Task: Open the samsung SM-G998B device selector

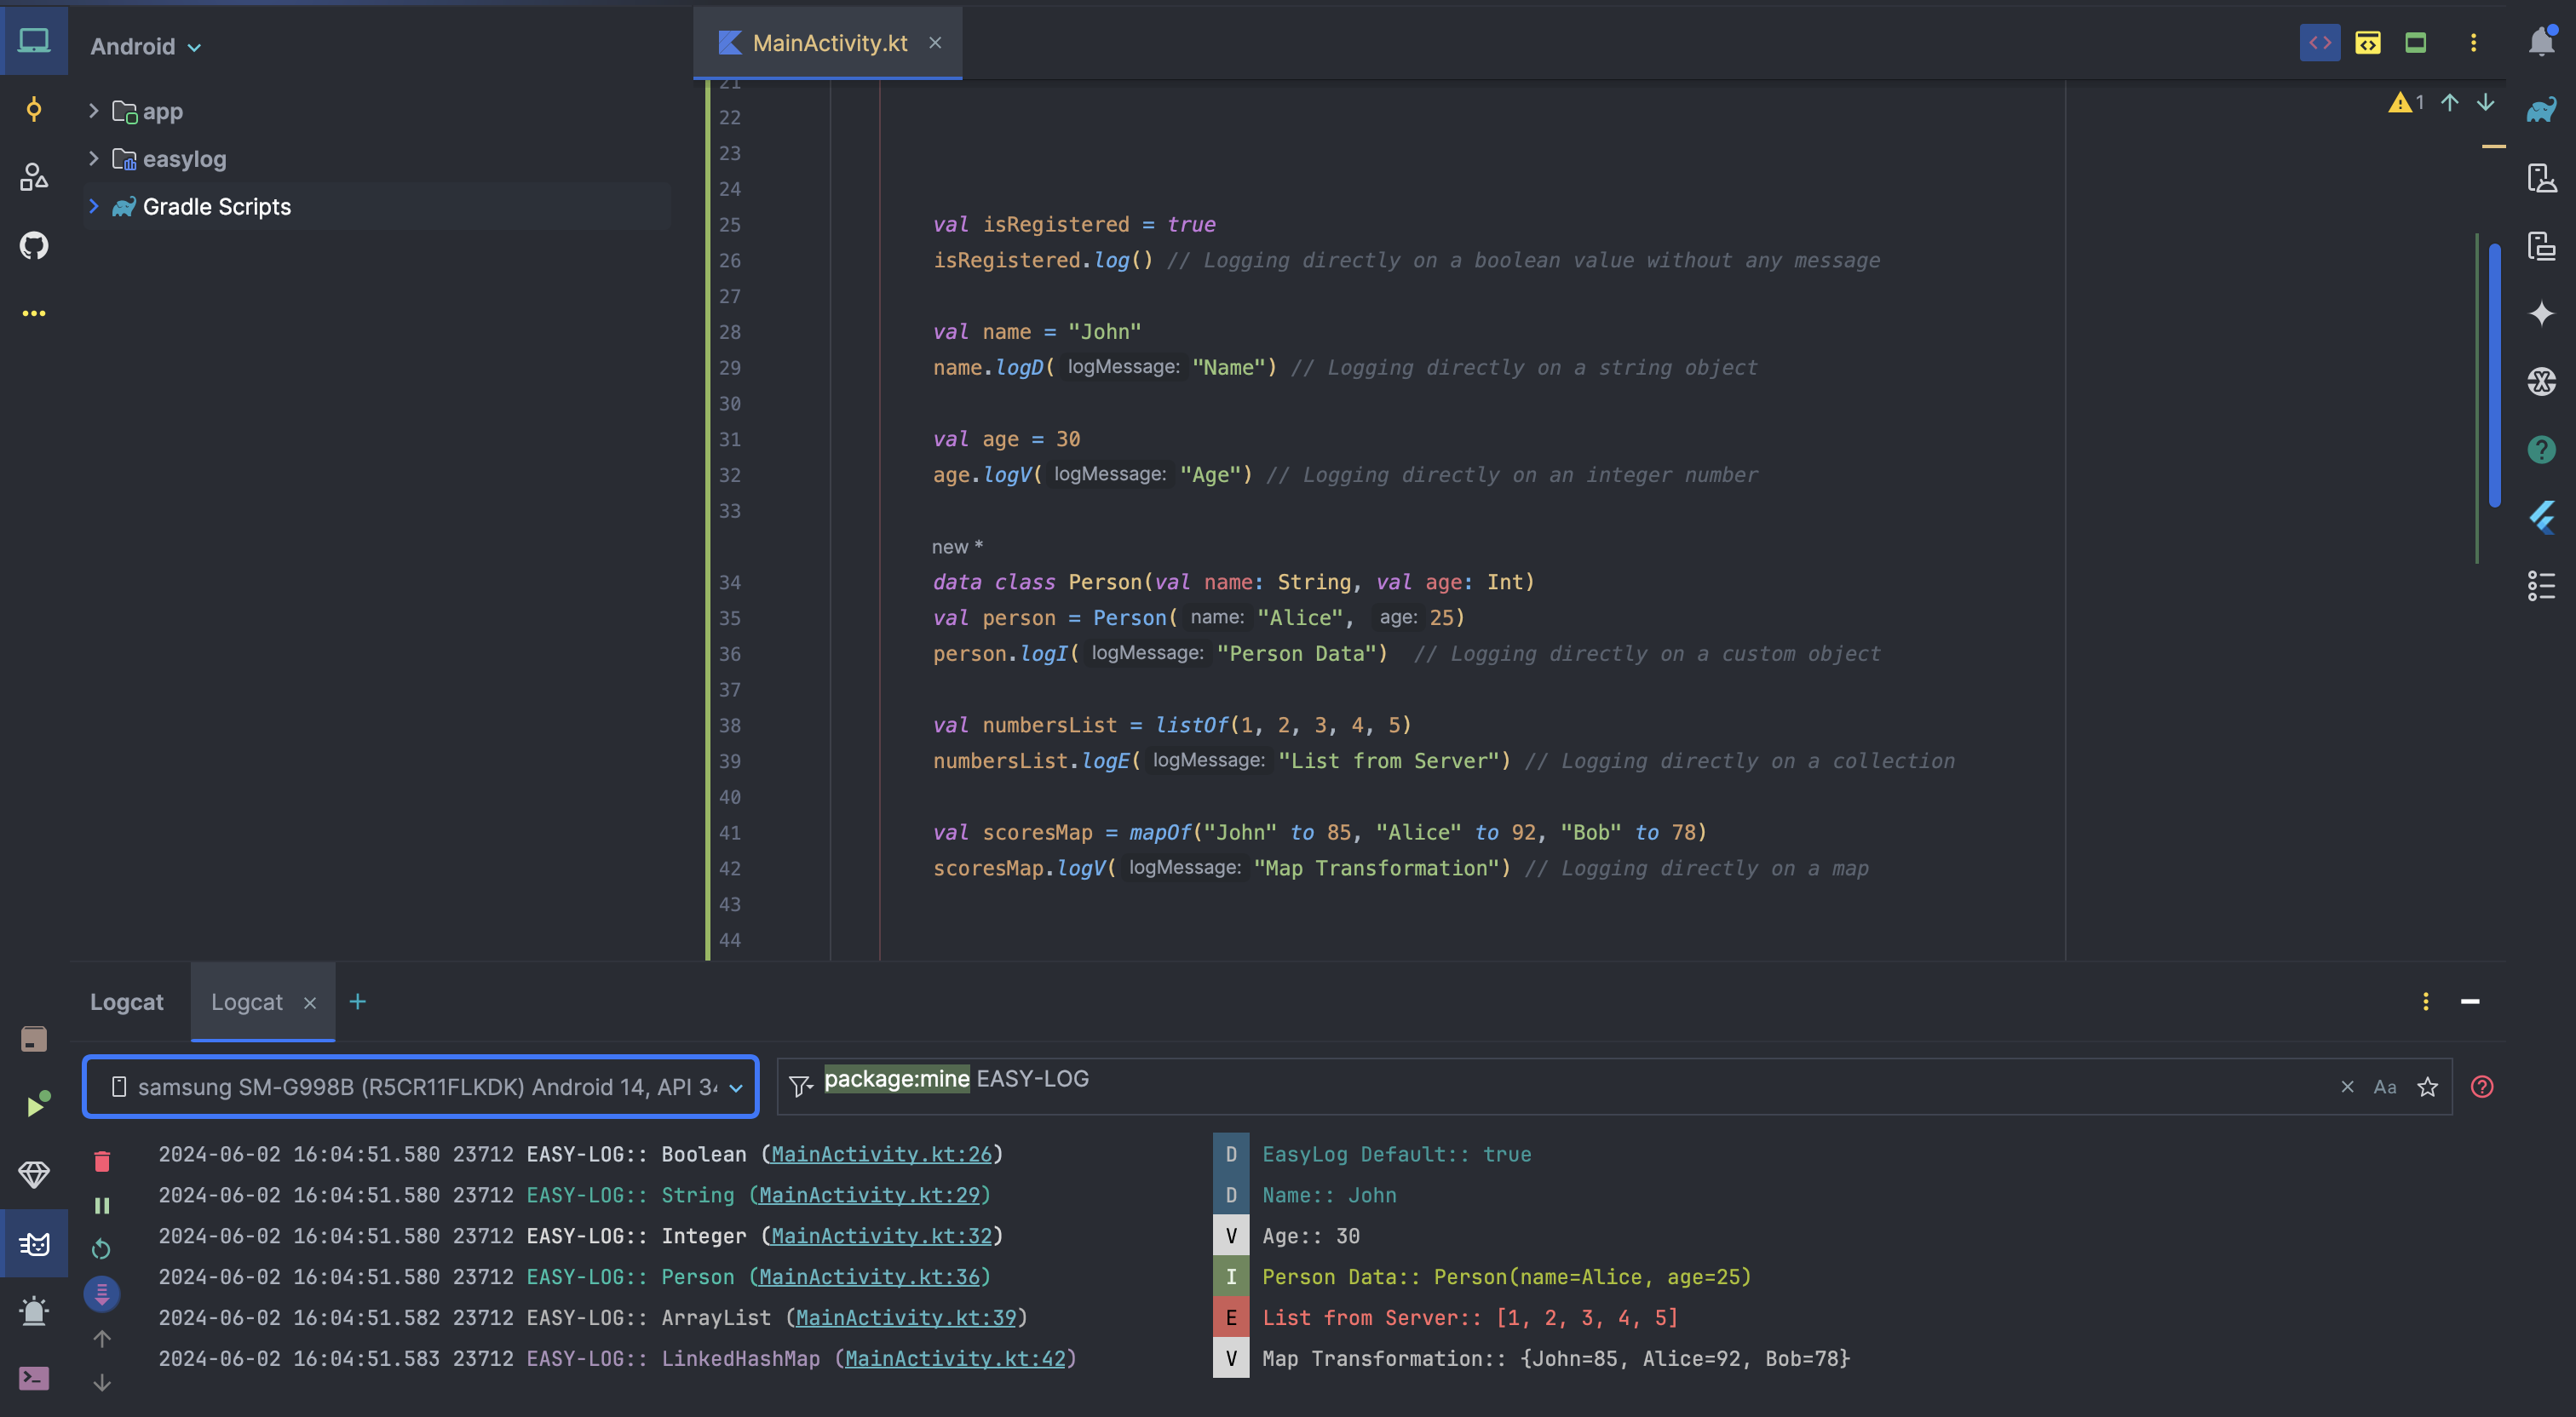Action: pyautogui.click(x=421, y=1087)
